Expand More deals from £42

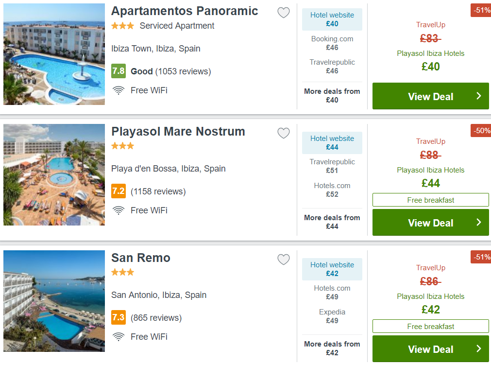click(332, 348)
